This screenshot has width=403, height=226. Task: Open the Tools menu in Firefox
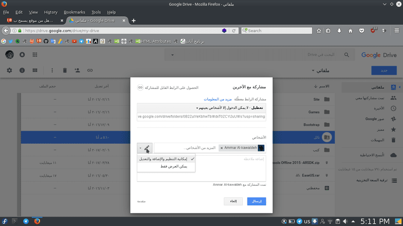click(x=96, y=12)
